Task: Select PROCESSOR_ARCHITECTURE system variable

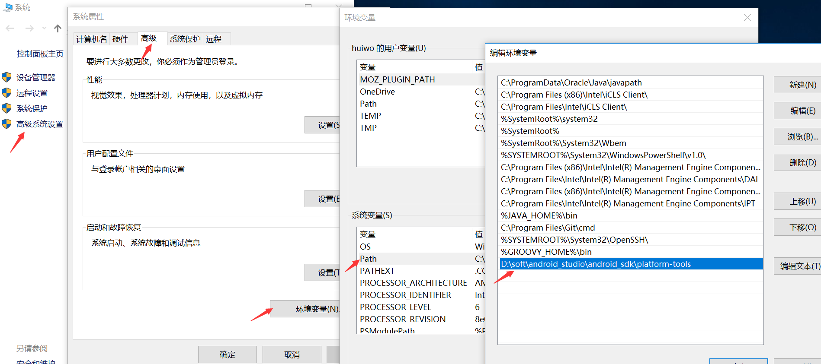Action: pos(421,283)
